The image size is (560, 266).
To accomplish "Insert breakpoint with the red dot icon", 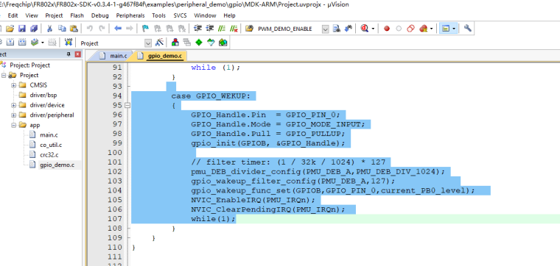I will pos(386,29).
